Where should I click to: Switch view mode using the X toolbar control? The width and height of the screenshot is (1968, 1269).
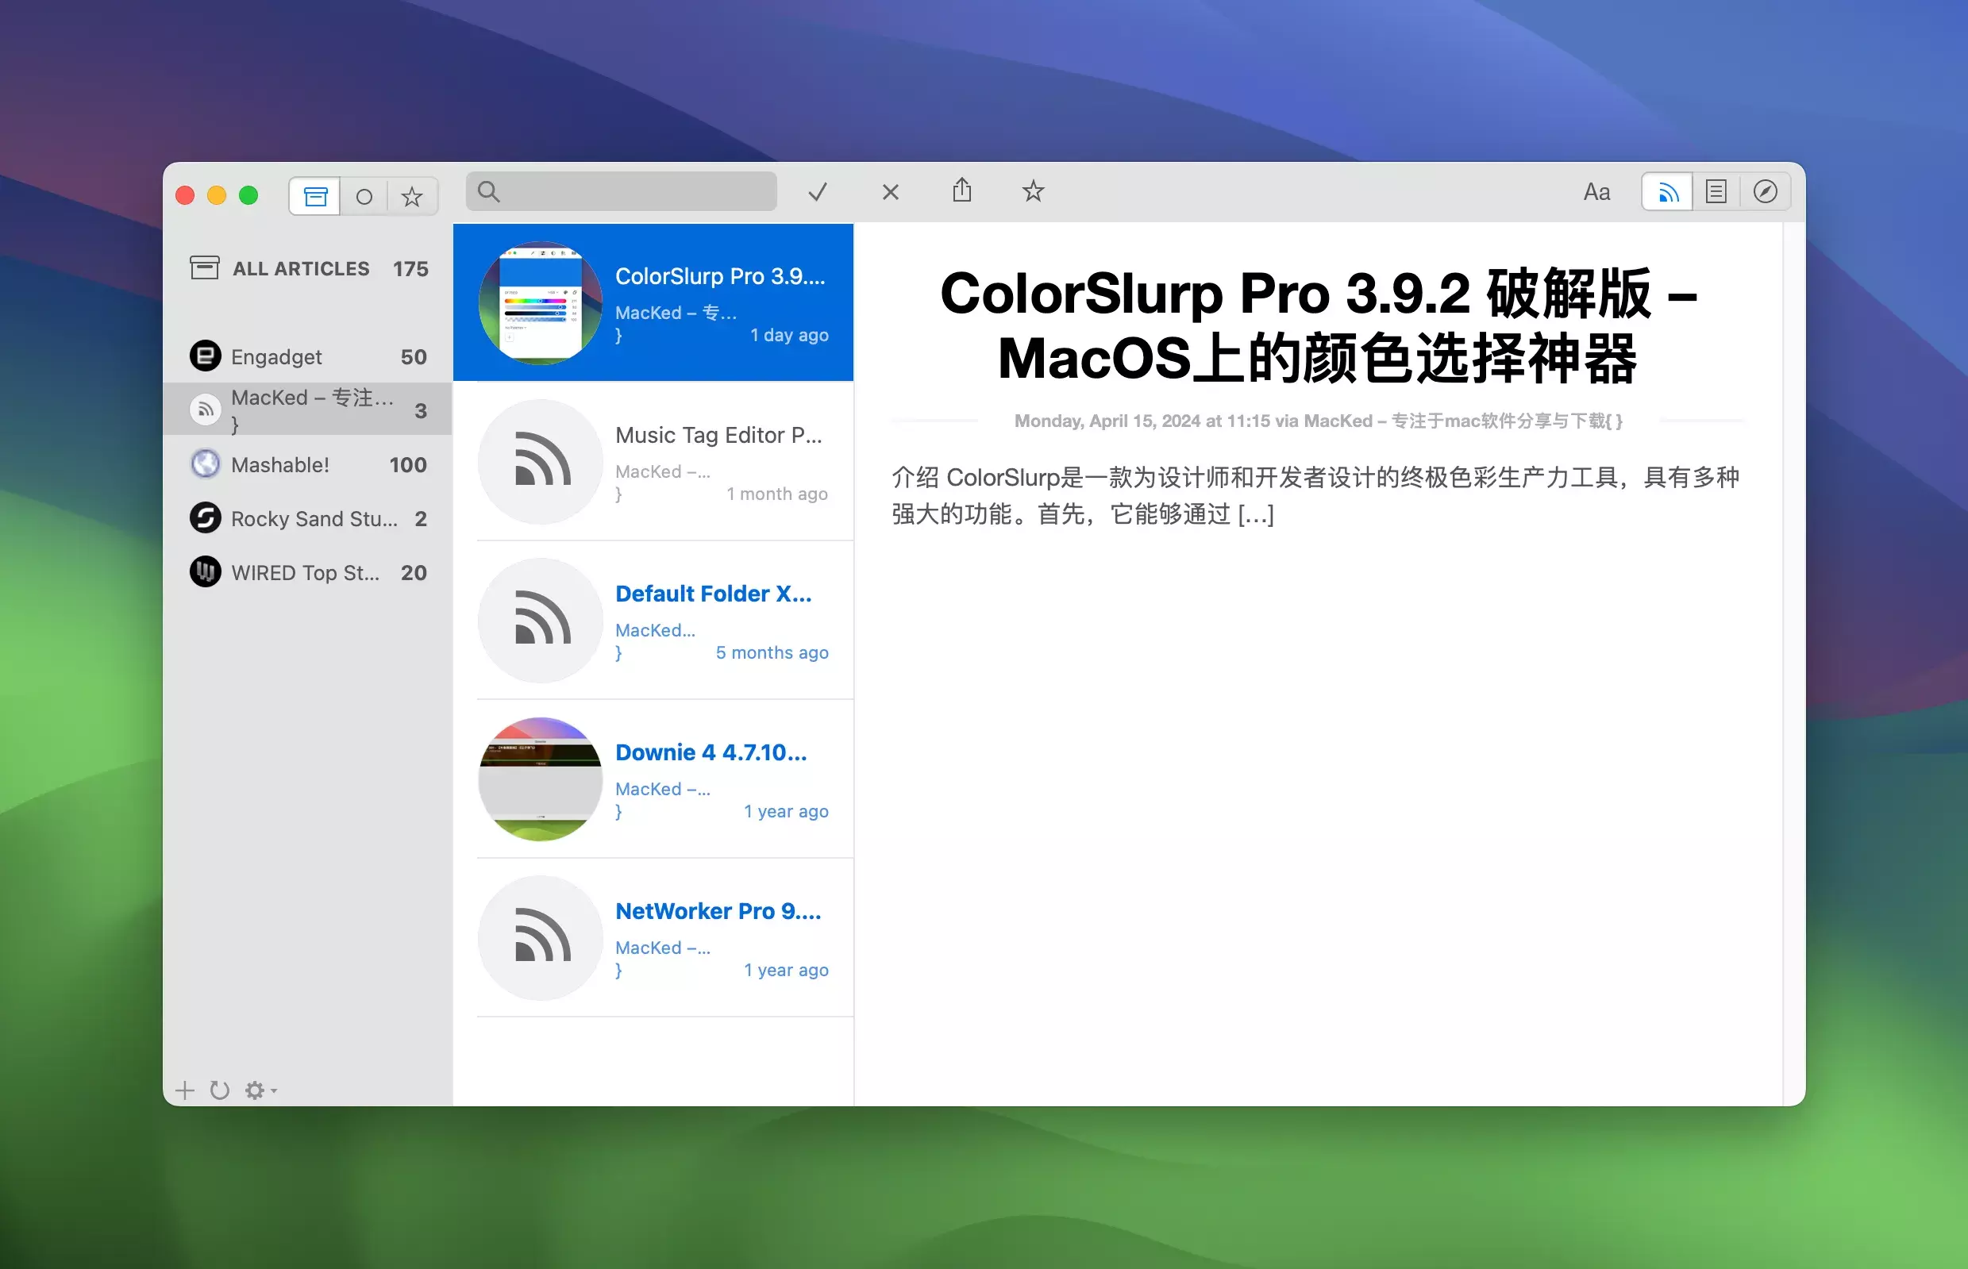pos(889,191)
